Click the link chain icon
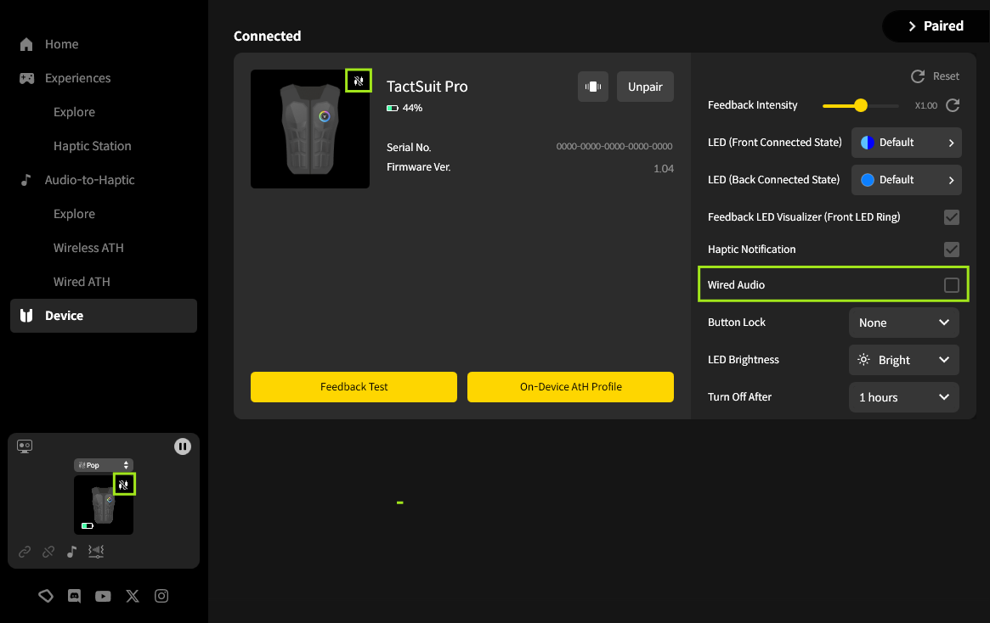 click(x=25, y=552)
